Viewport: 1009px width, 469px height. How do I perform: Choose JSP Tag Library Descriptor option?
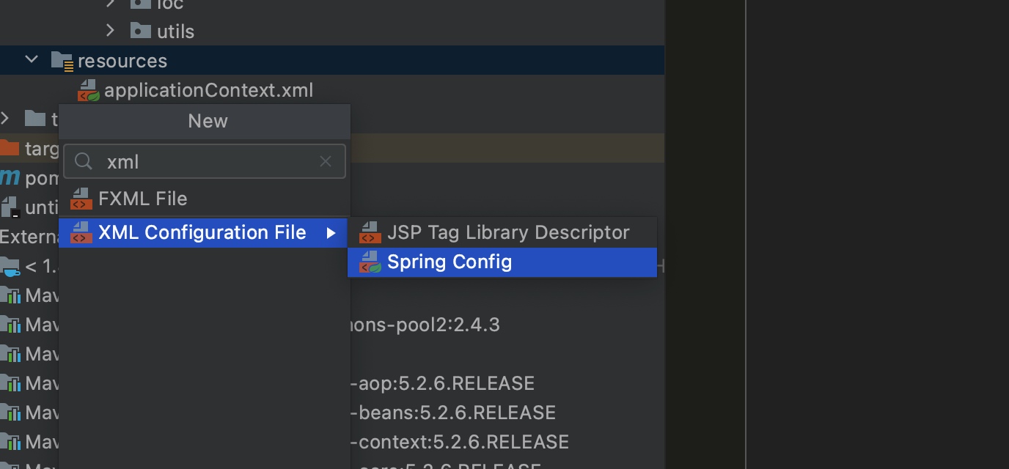tap(507, 233)
